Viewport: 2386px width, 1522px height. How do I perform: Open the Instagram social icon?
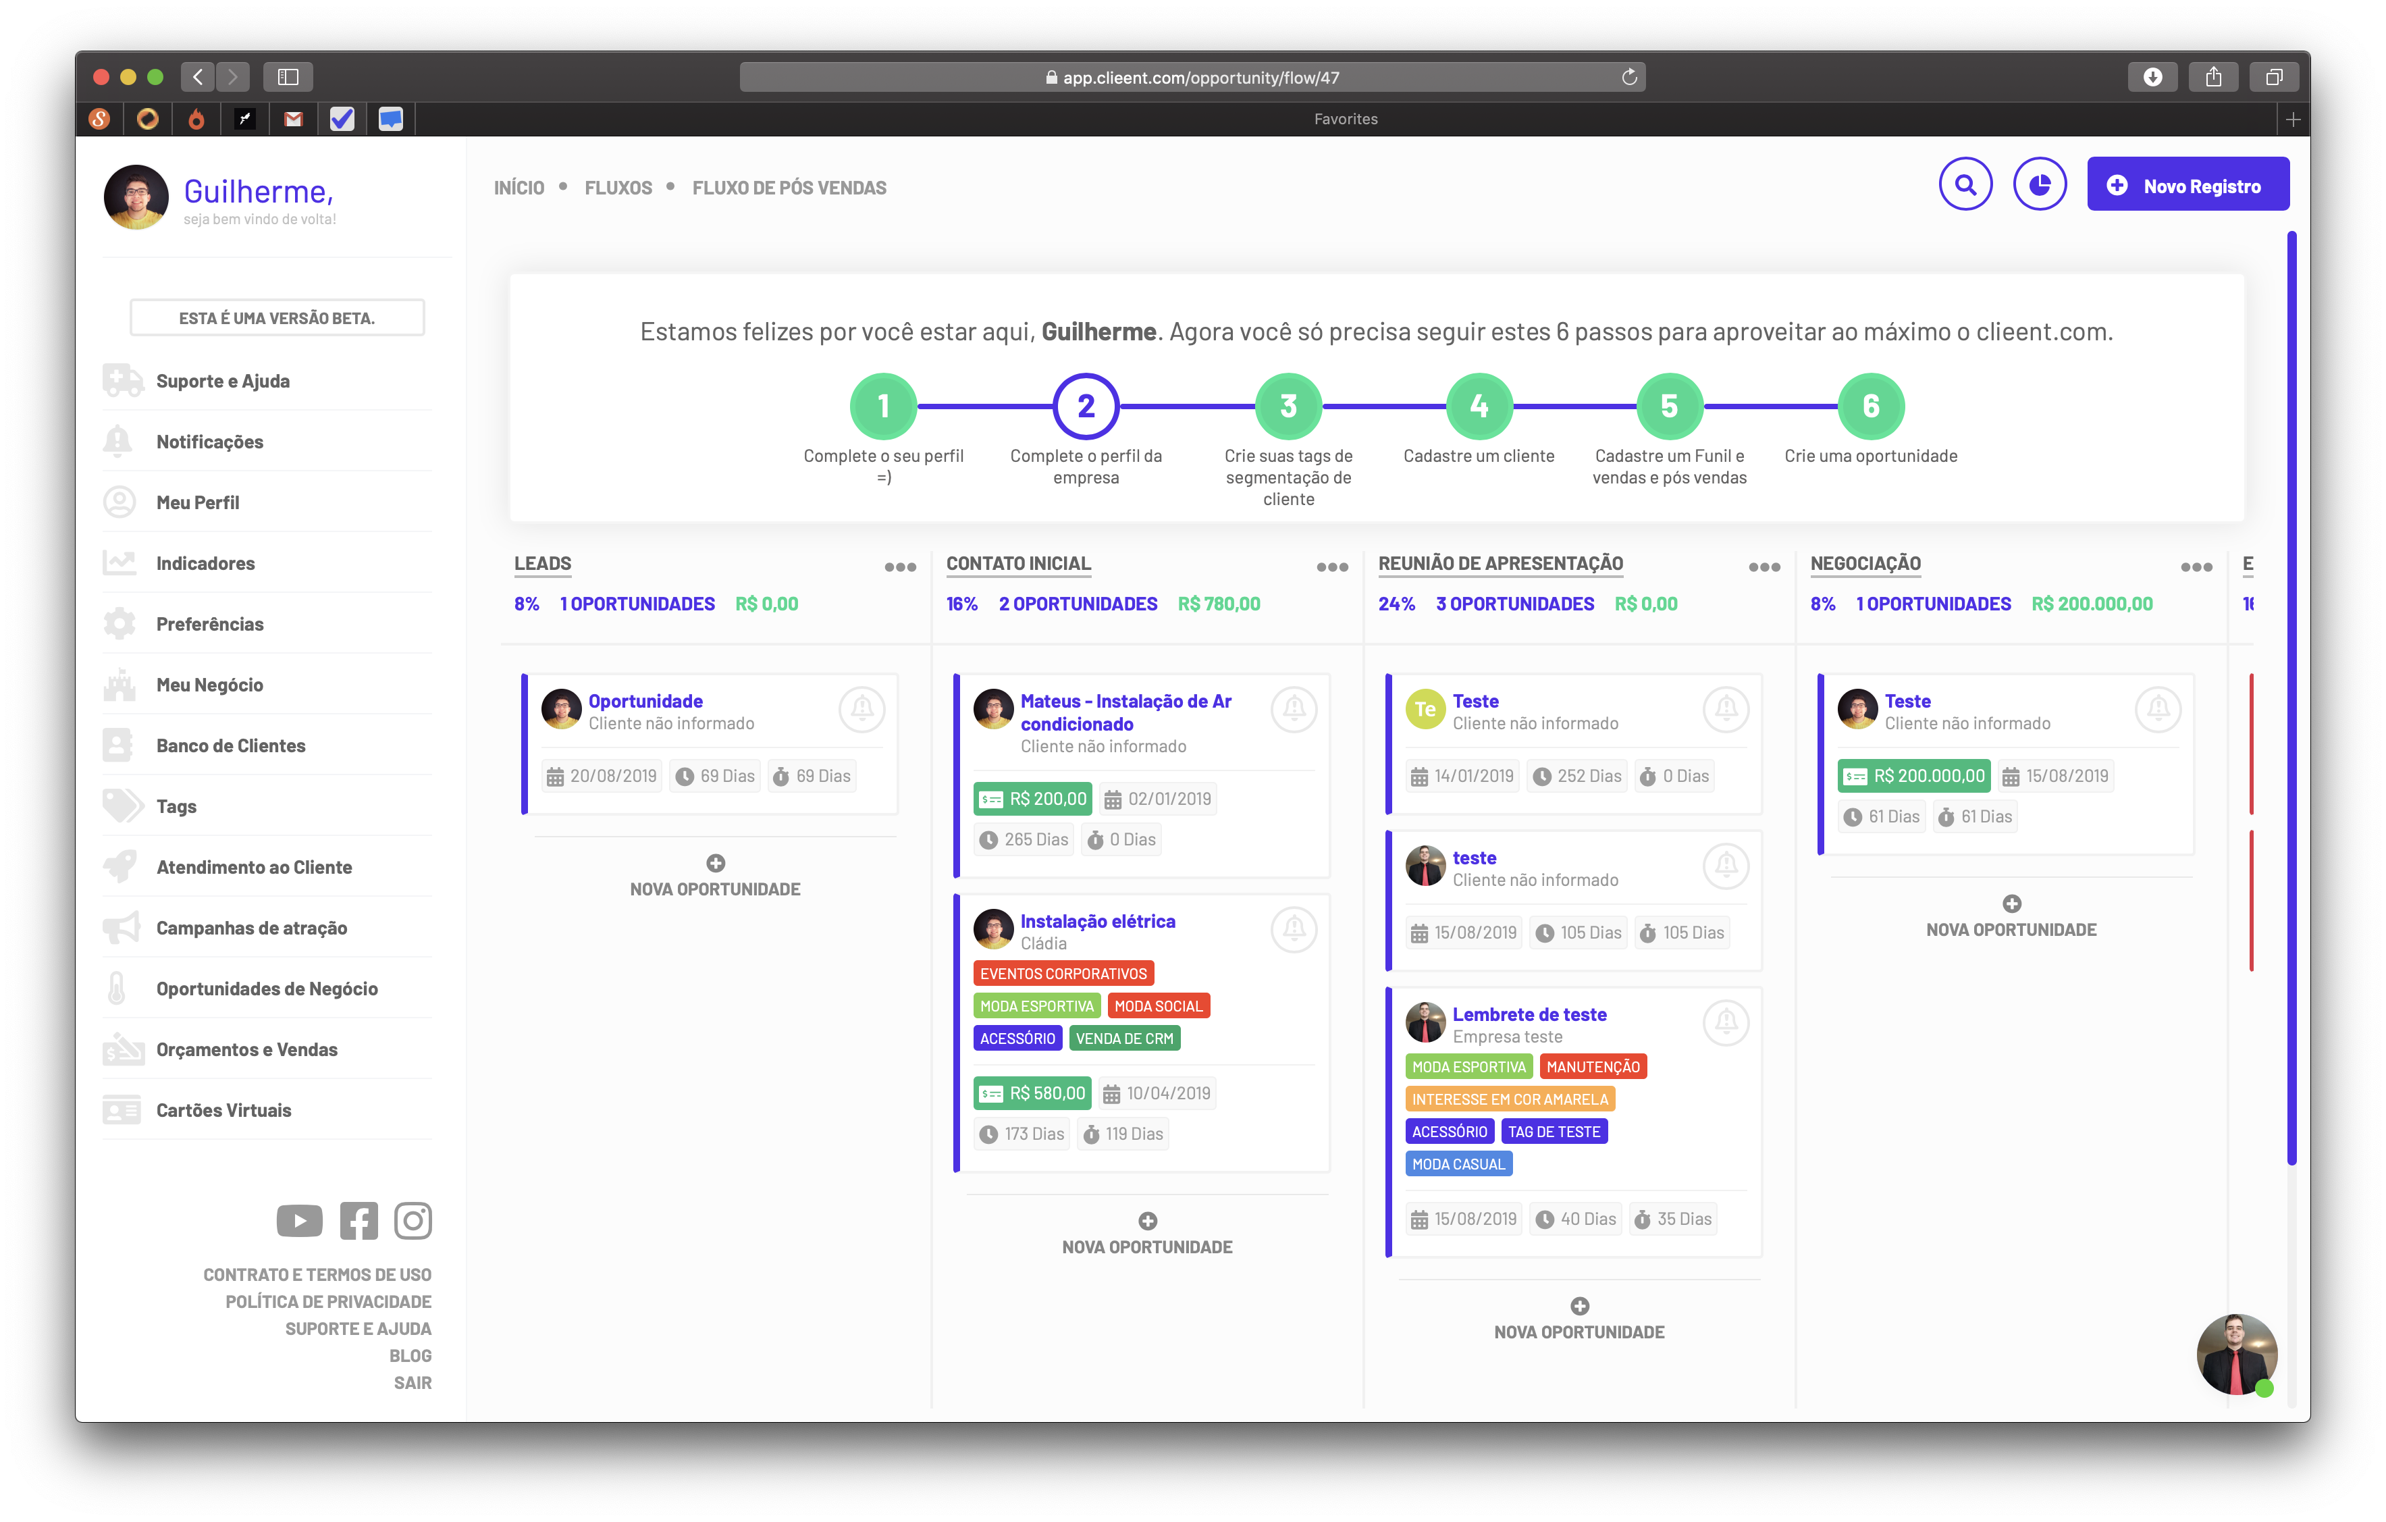pos(413,1221)
